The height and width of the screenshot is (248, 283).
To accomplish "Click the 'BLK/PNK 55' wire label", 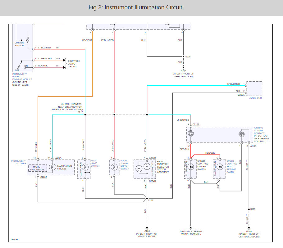I will click(x=48, y=66).
